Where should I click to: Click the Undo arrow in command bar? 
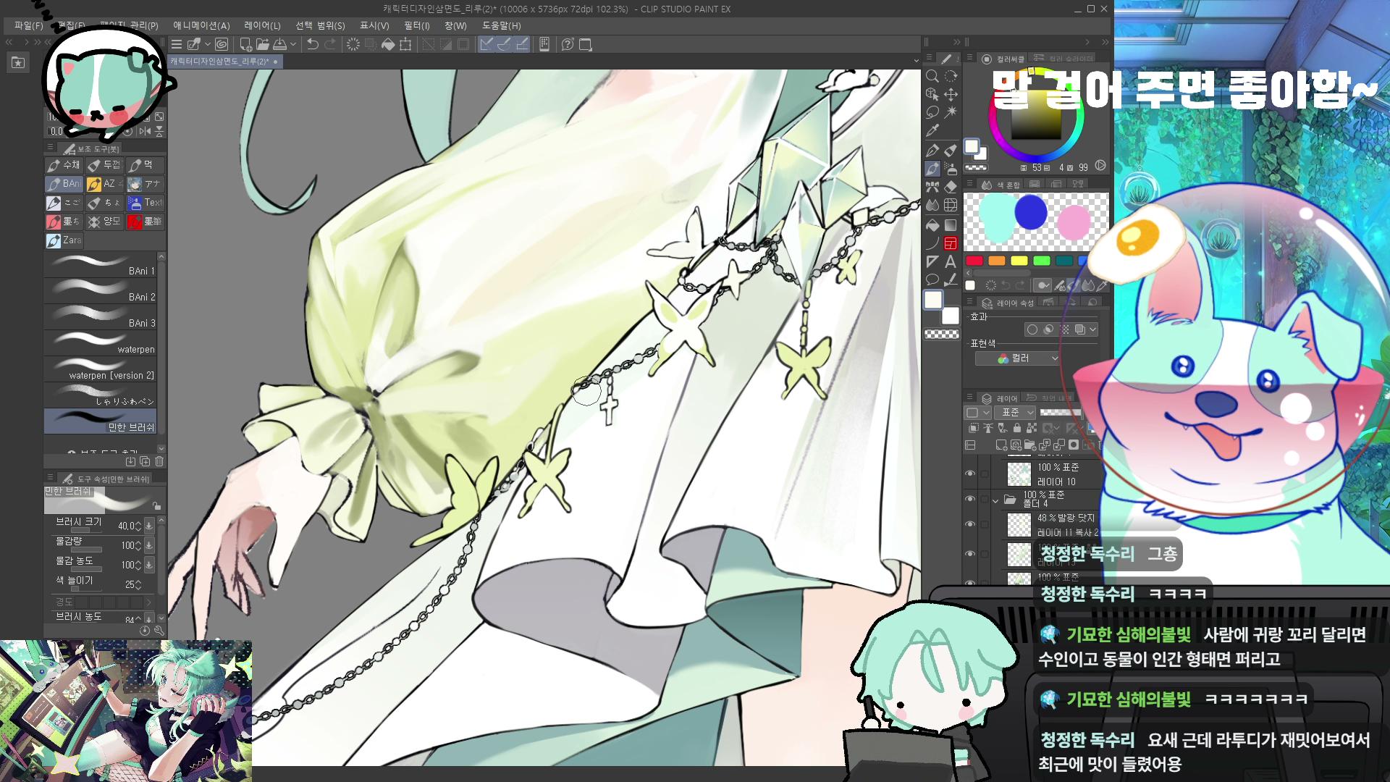point(312,44)
